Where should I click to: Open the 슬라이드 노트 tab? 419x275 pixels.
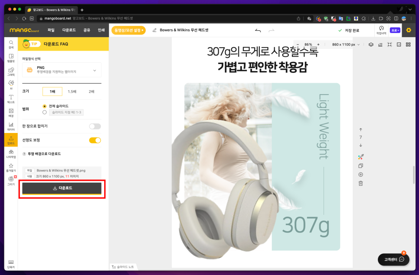coord(123,267)
